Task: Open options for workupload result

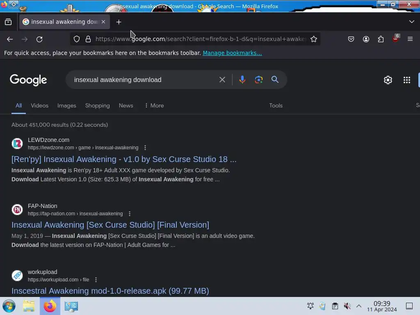Action: pos(96,280)
